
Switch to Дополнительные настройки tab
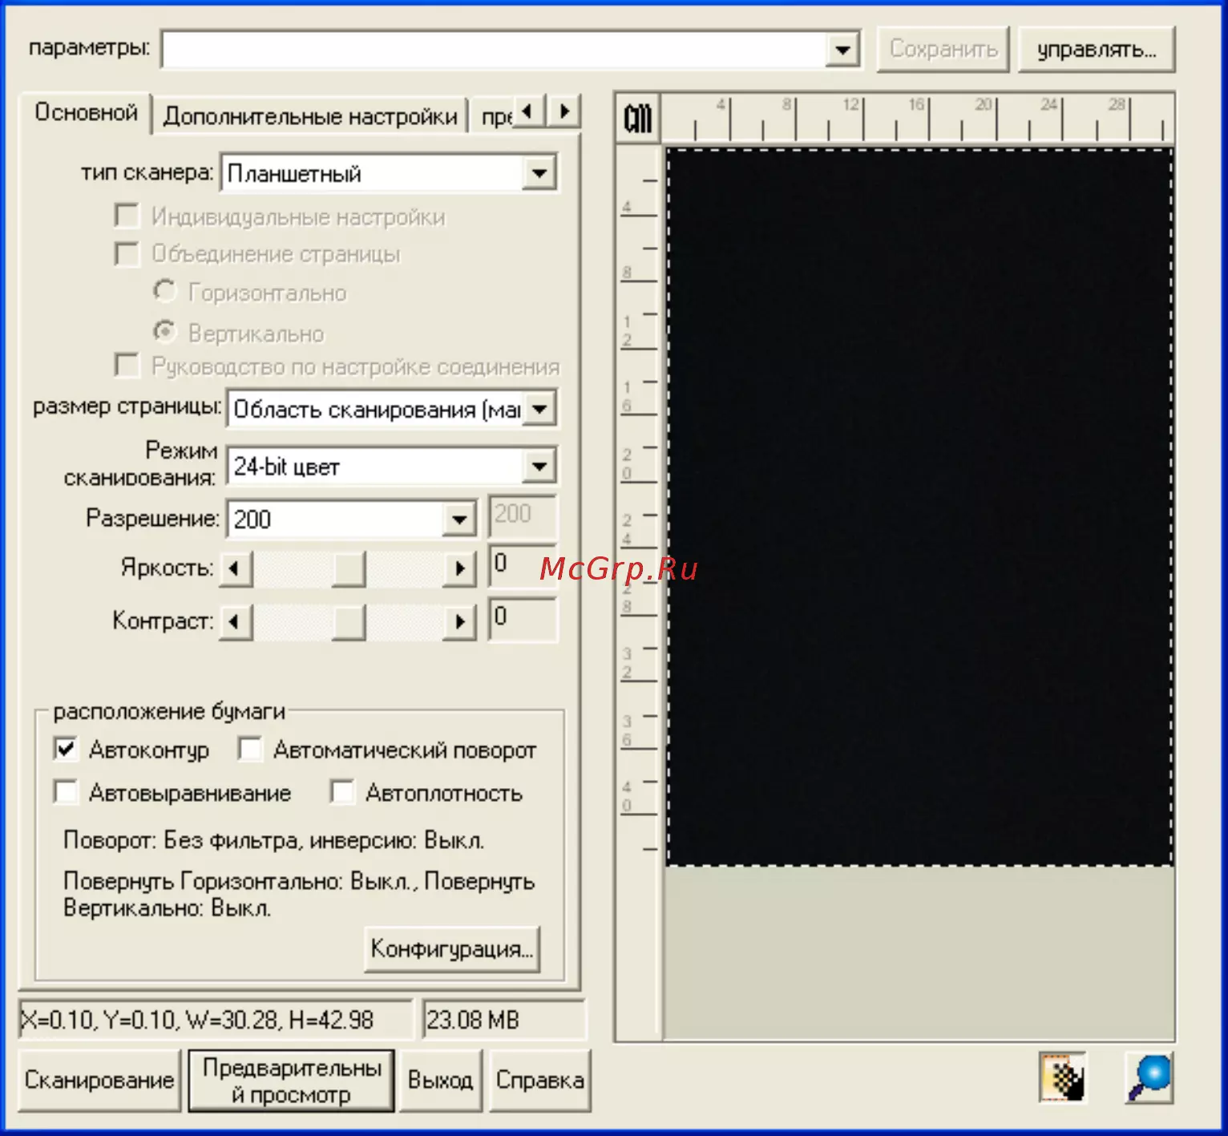pos(310,117)
